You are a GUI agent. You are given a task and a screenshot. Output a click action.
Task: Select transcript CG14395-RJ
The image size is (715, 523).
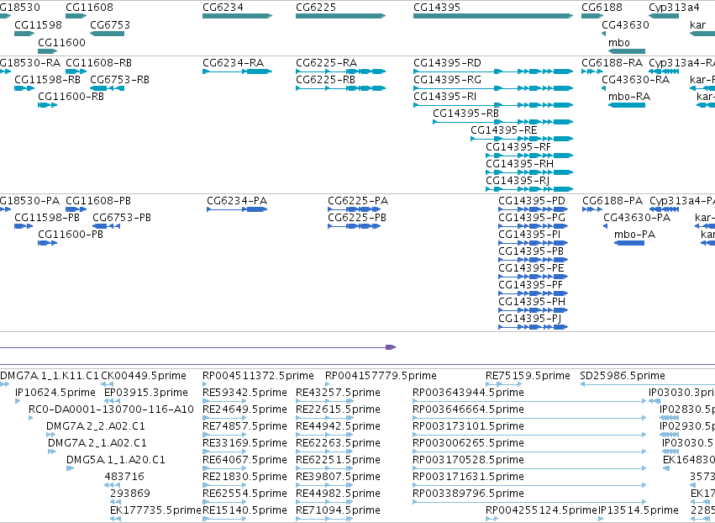(517, 181)
